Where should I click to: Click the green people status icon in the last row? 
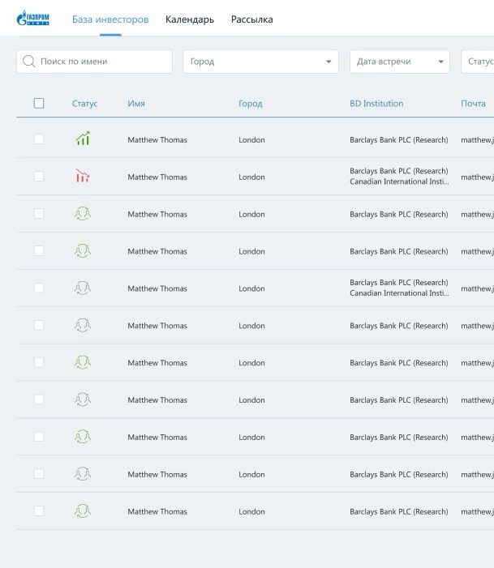pyautogui.click(x=83, y=511)
